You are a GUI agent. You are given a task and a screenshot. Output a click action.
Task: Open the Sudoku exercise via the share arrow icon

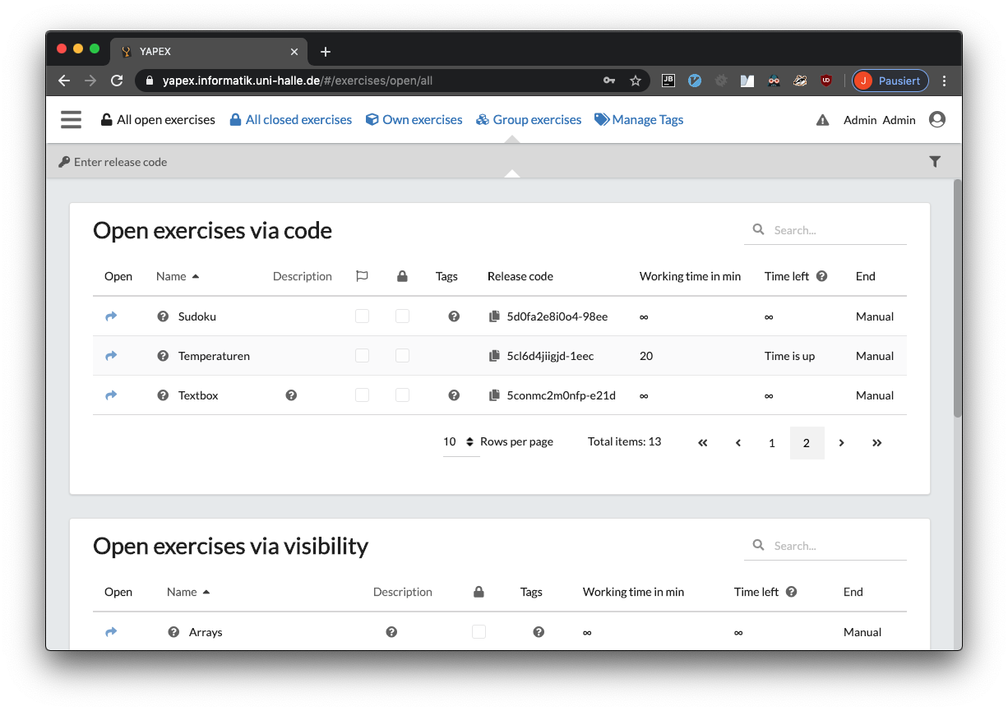pyautogui.click(x=111, y=316)
